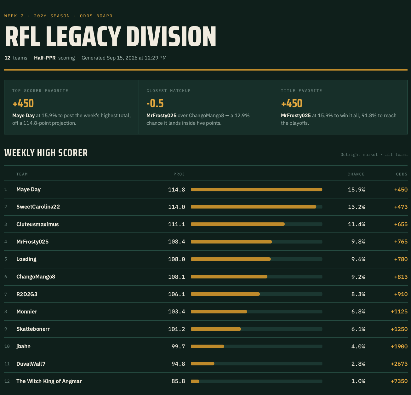411x395 pixels.
Task: Click the Weekly High Scorer heading
Action: click(46, 153)
